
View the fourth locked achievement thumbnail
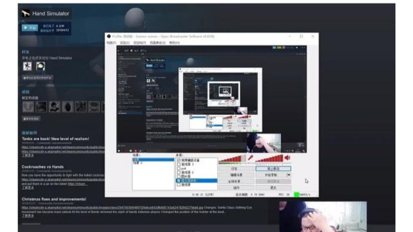coord(67,107)
